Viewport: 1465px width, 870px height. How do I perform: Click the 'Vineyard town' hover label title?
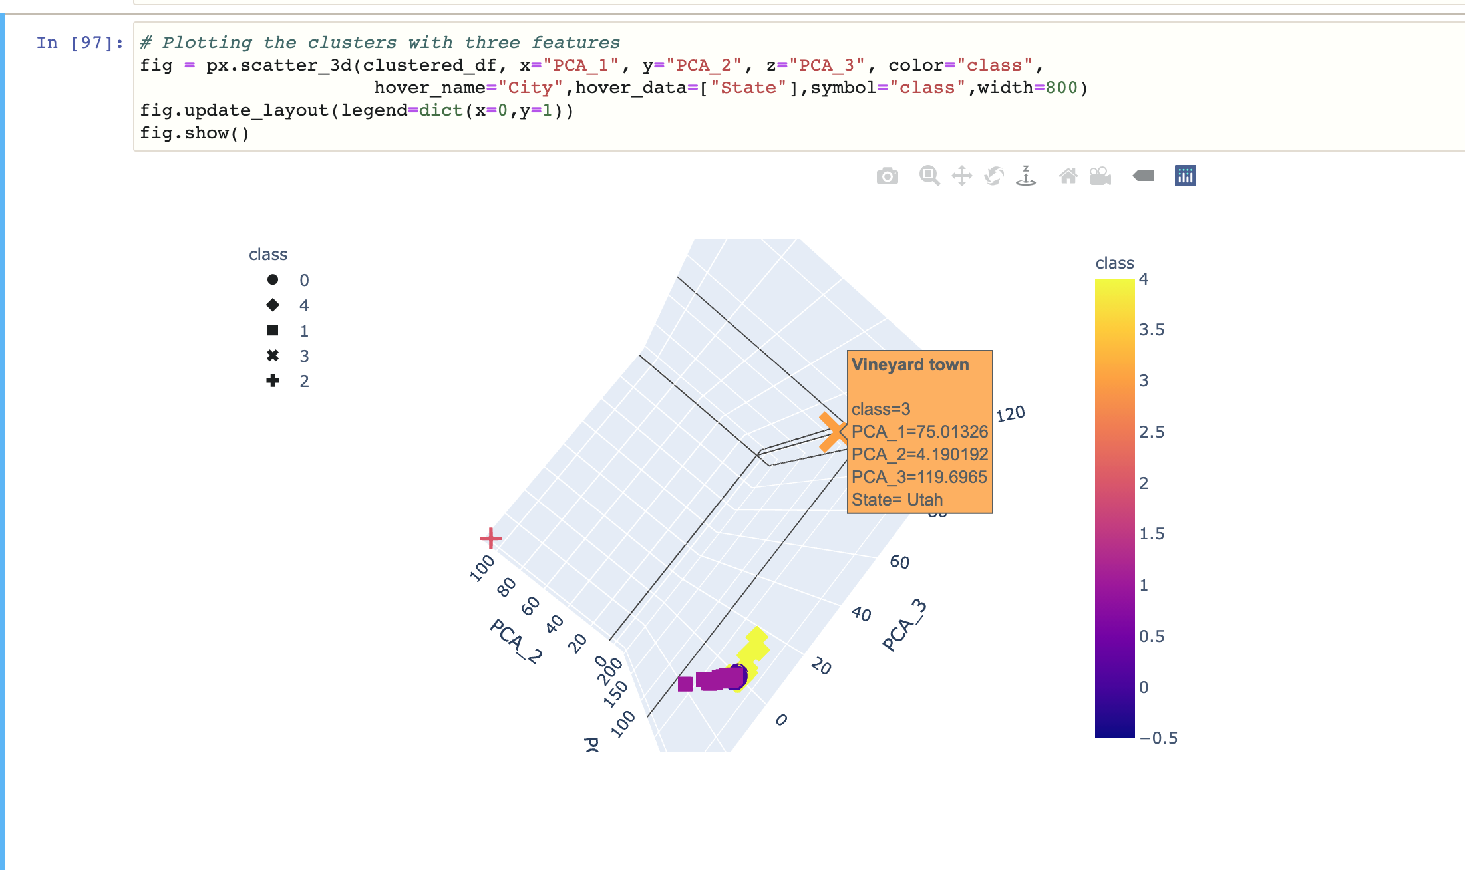pos(910,364)
